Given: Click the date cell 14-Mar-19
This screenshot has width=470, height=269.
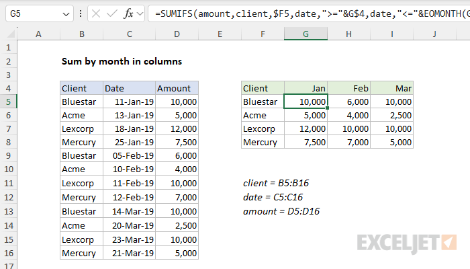Looking at the screenshot, I should (129, 211).
